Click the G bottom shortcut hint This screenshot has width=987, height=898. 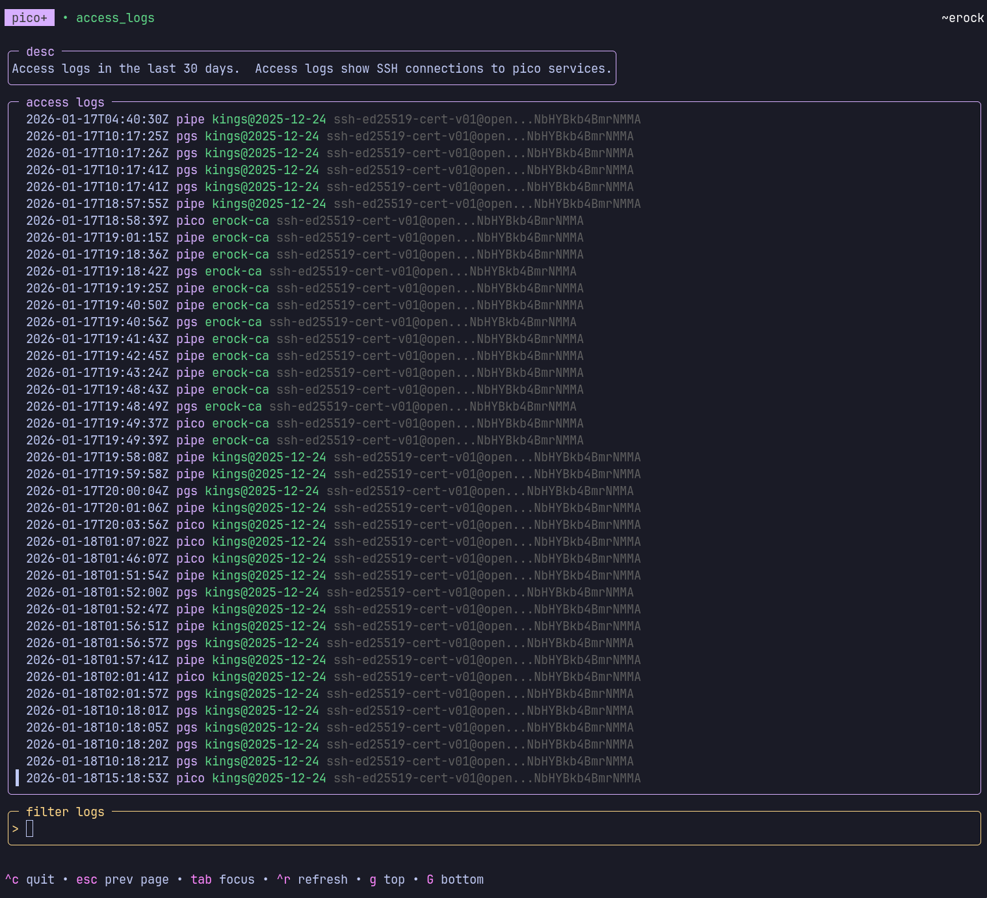pyautogui.click(x=455, y=879)
